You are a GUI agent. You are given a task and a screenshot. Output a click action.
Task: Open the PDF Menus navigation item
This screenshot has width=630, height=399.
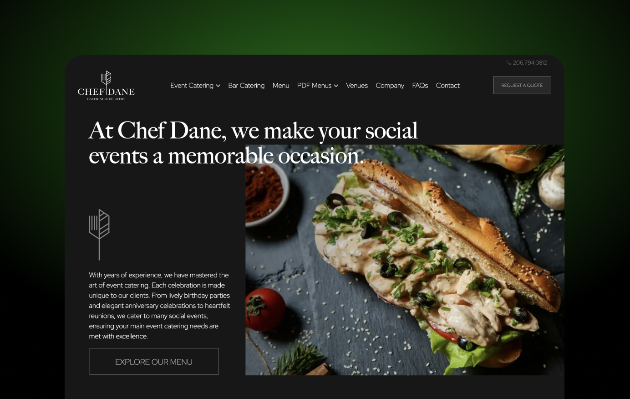click(x=314, y=86)
